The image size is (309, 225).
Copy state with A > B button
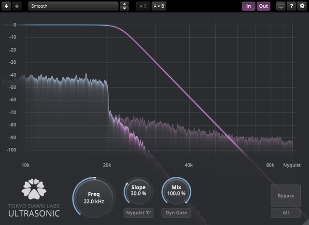(159, 6)
